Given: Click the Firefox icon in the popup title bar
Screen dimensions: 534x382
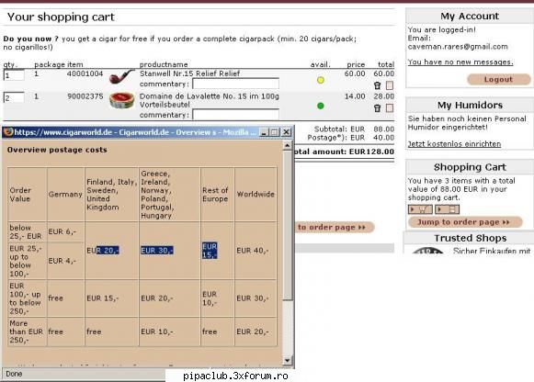Looking at the screenshot, I should coord(8,131).
